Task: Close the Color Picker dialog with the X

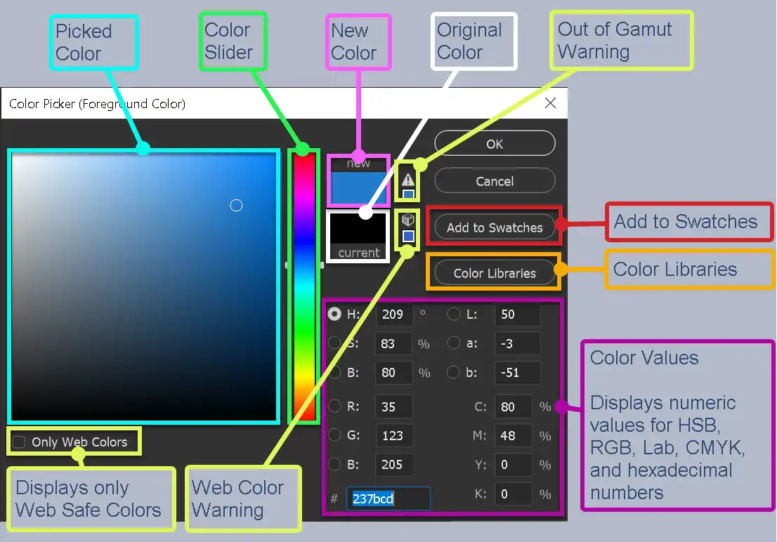Action: (x=550, y=103)
